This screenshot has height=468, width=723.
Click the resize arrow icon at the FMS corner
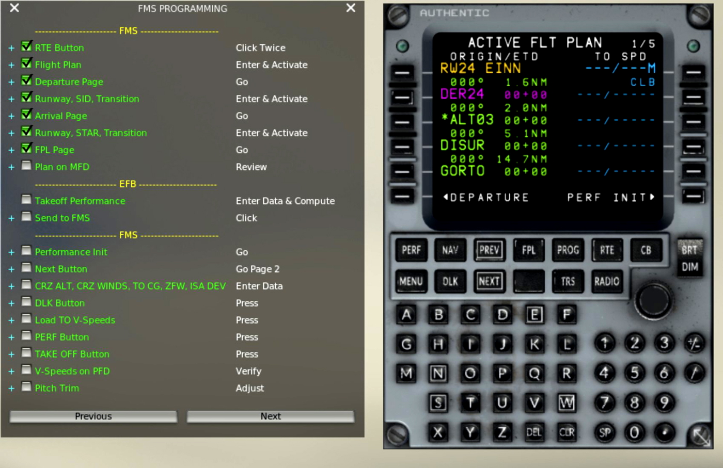701,437
